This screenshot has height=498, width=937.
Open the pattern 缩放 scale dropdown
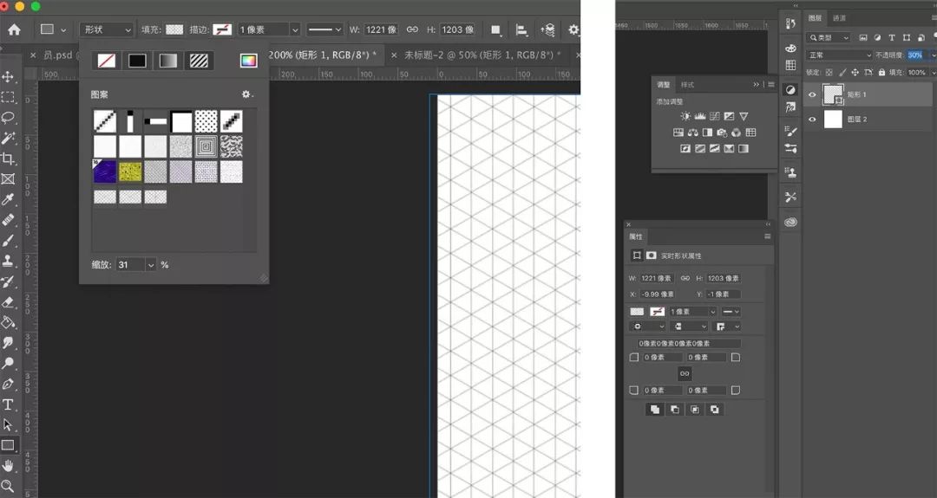pos(151,265)
